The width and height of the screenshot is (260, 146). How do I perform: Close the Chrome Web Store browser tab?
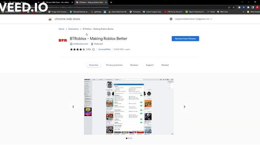pos(72,2)
